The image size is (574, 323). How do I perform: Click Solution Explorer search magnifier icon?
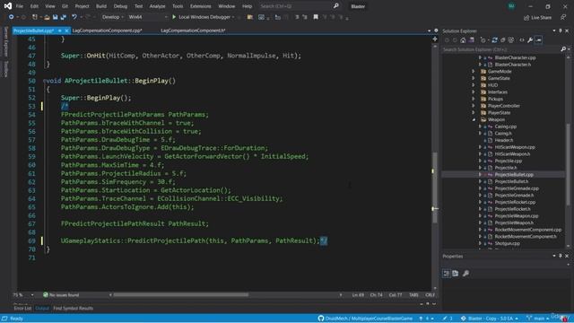[563, 49]
